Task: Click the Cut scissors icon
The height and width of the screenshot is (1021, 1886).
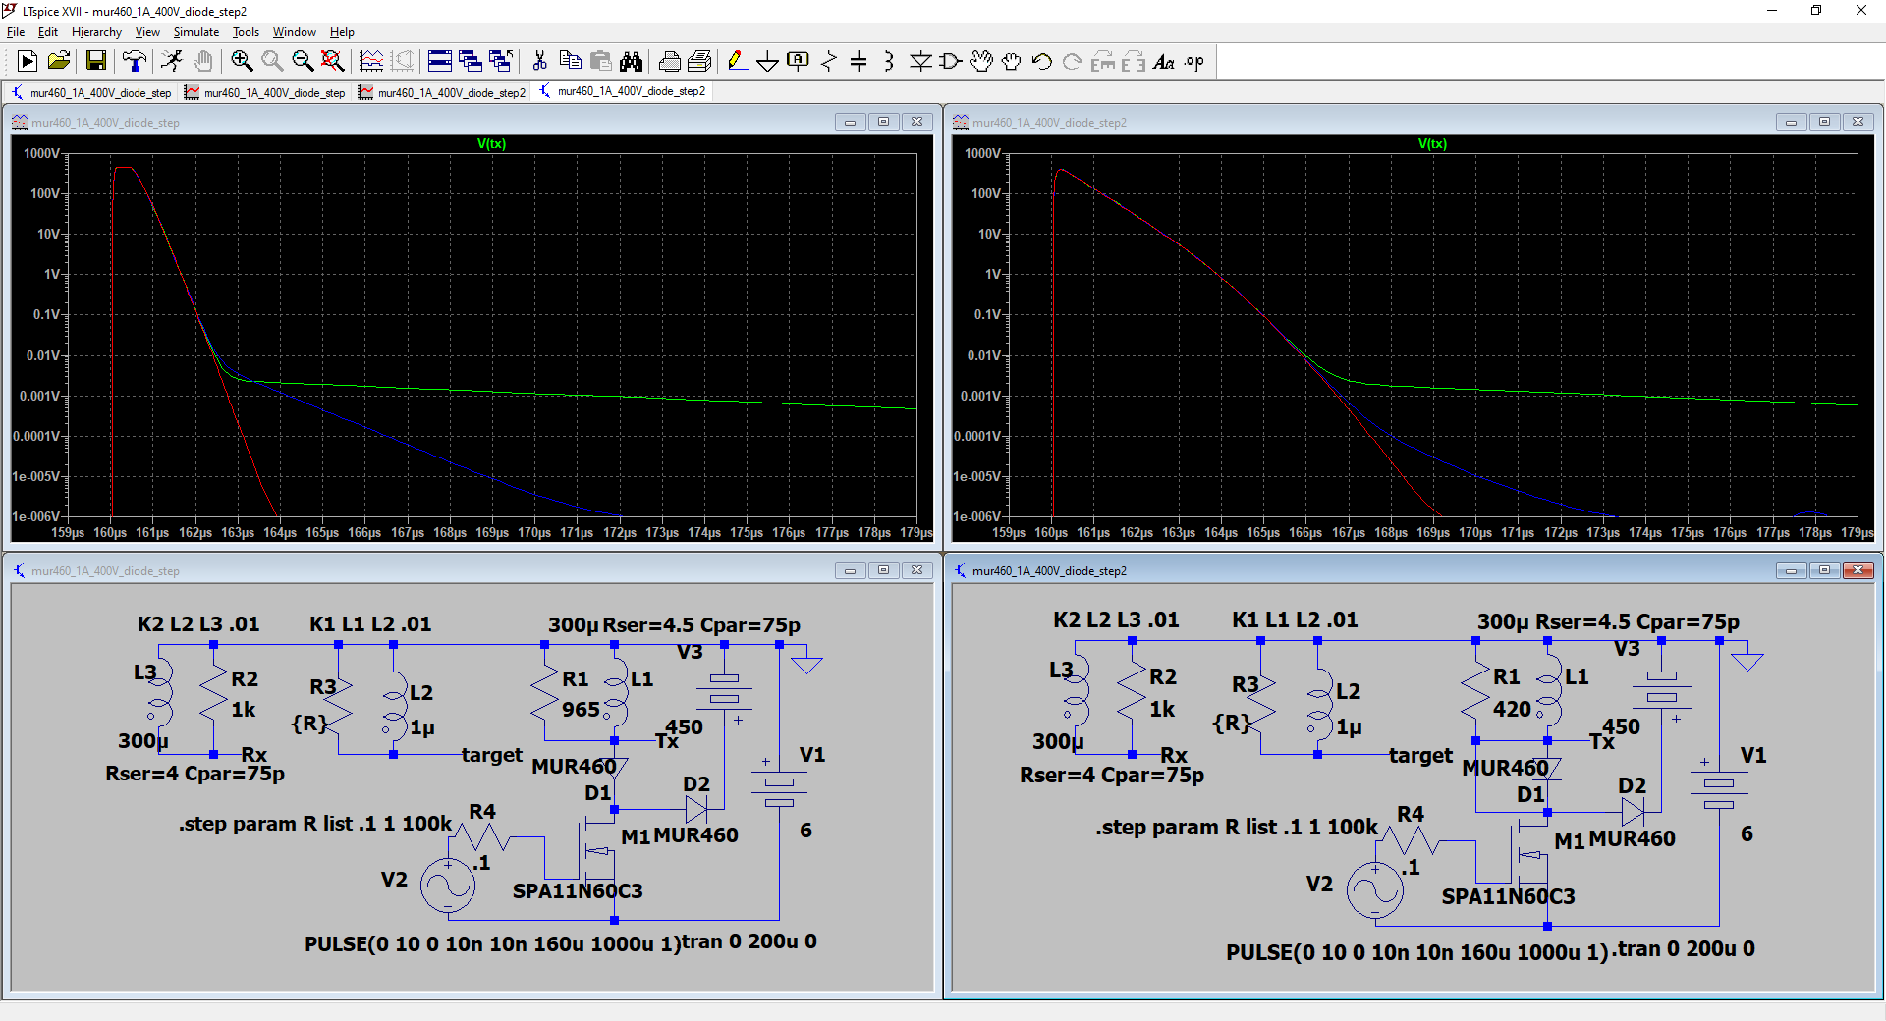Action: (x=539, y=62)
